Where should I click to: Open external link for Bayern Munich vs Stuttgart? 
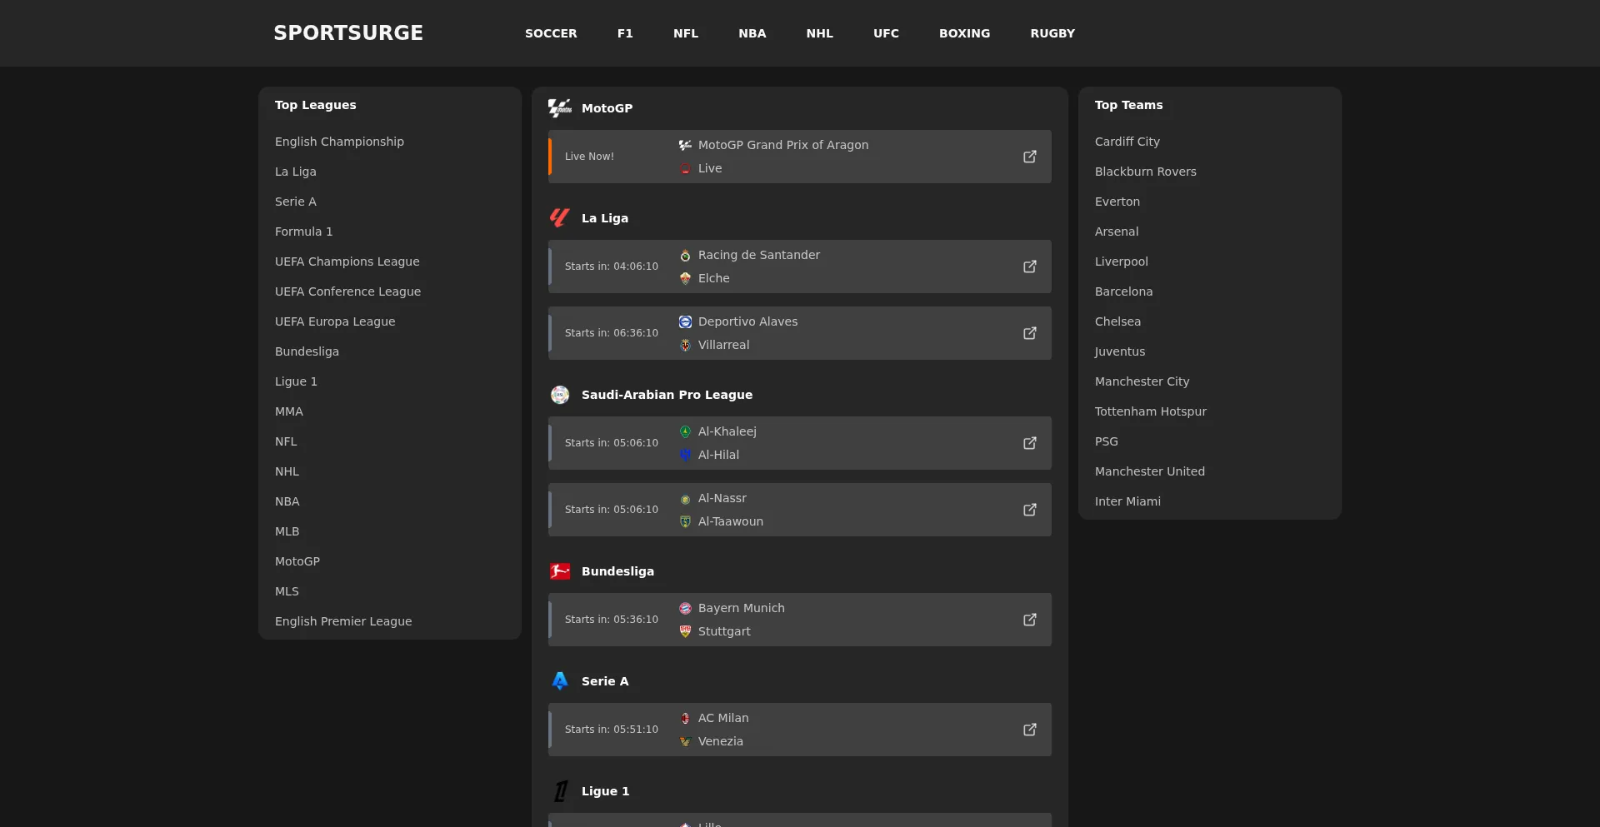[1030, 620]
